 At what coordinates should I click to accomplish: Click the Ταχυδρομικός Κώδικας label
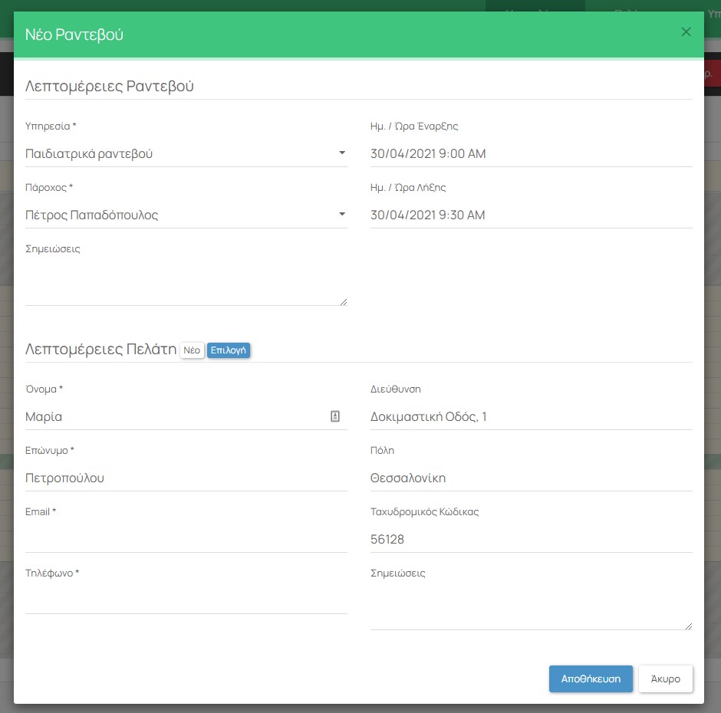coord(424,511)
